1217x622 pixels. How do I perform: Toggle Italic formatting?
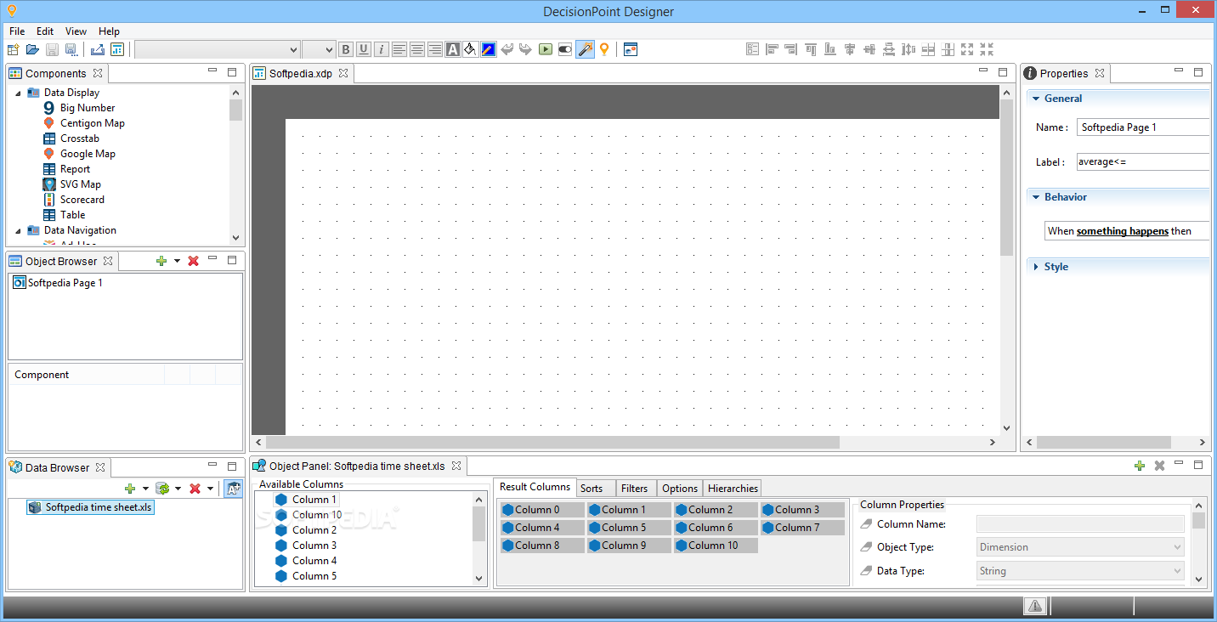tap(382, 49)
